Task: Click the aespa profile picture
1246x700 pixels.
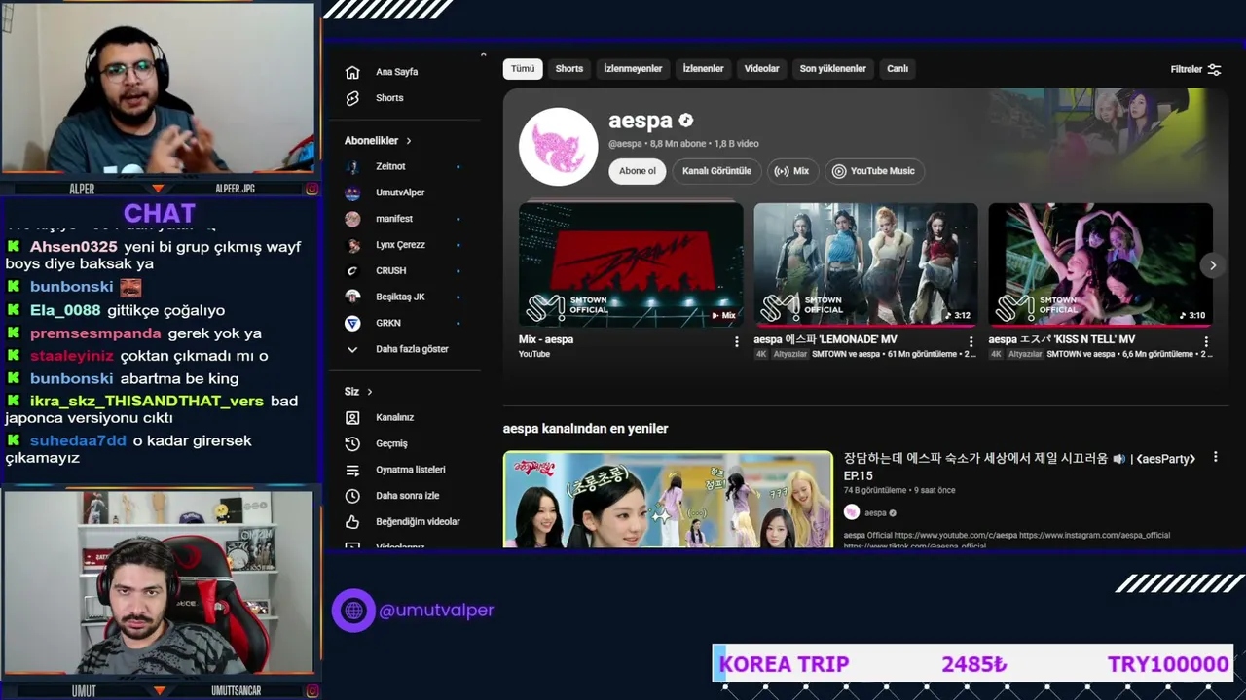Action: coord(558,147)
